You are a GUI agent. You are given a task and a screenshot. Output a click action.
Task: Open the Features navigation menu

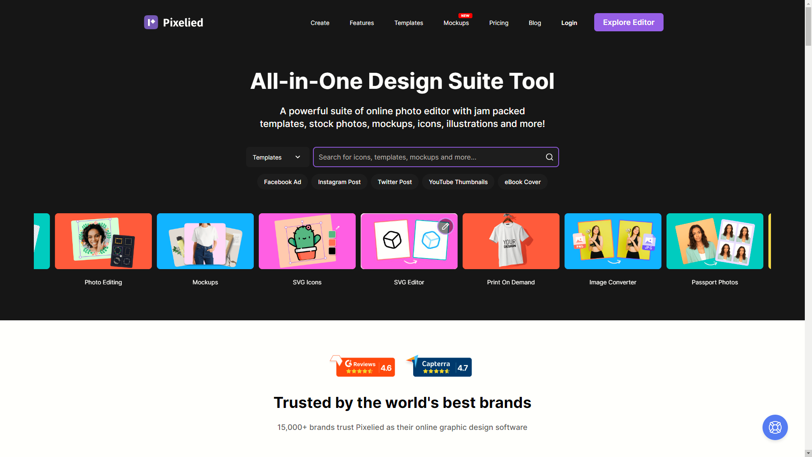(362, 22)
